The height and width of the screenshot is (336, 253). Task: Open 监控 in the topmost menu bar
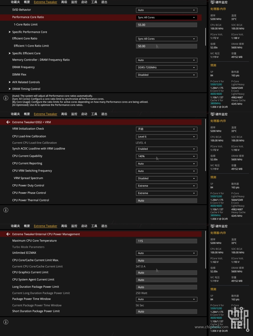74,2
